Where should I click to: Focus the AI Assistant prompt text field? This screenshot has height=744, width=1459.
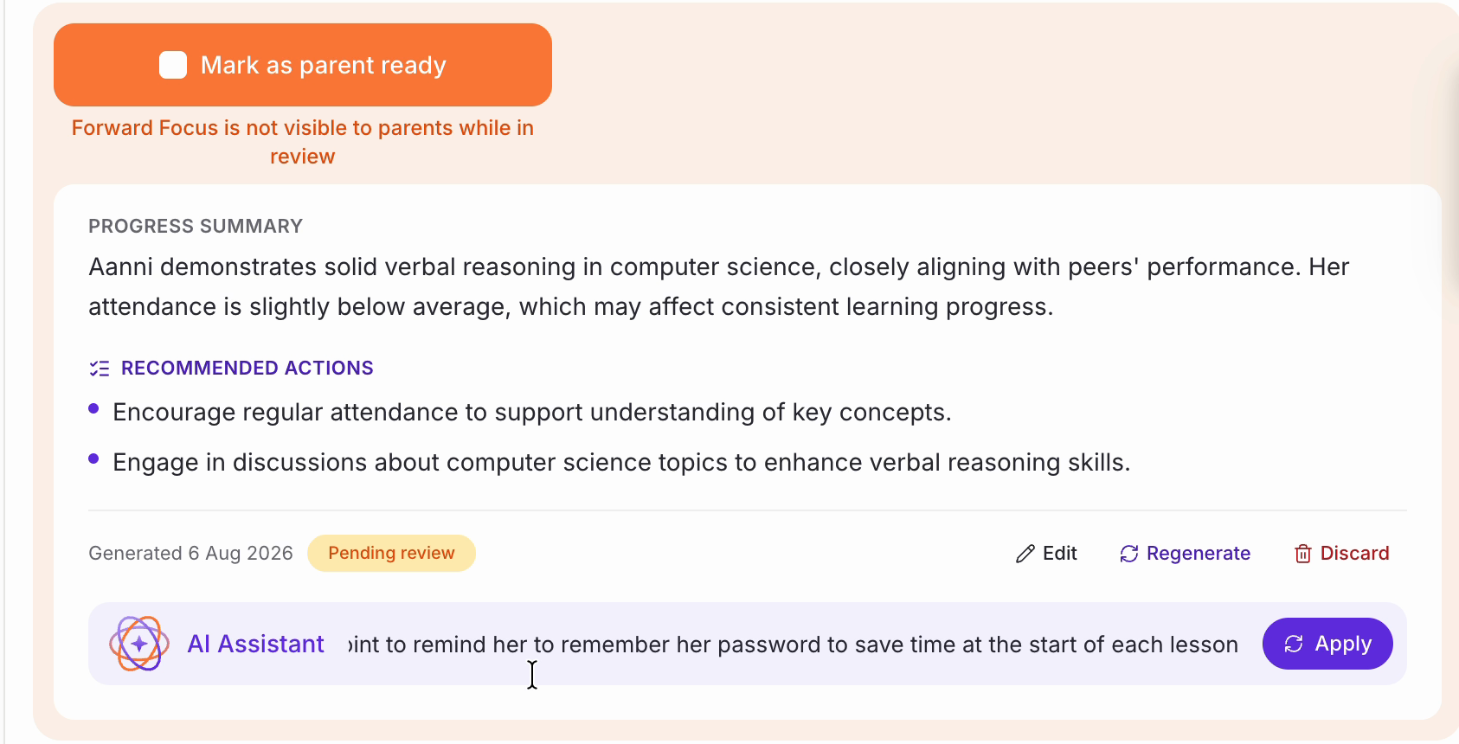(793, 645)
